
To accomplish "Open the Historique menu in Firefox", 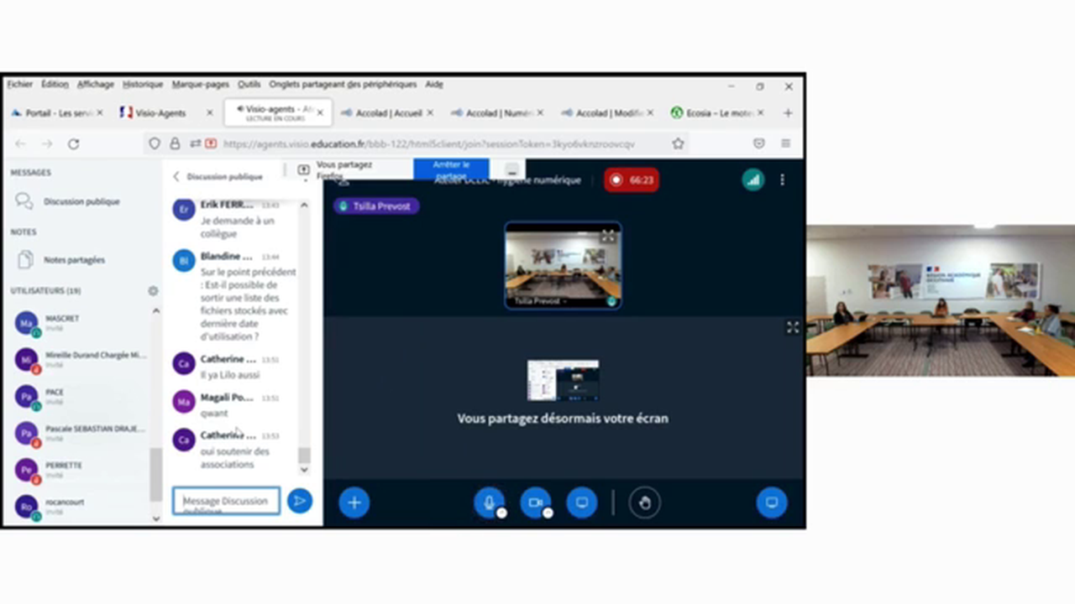I will [142, 85].
